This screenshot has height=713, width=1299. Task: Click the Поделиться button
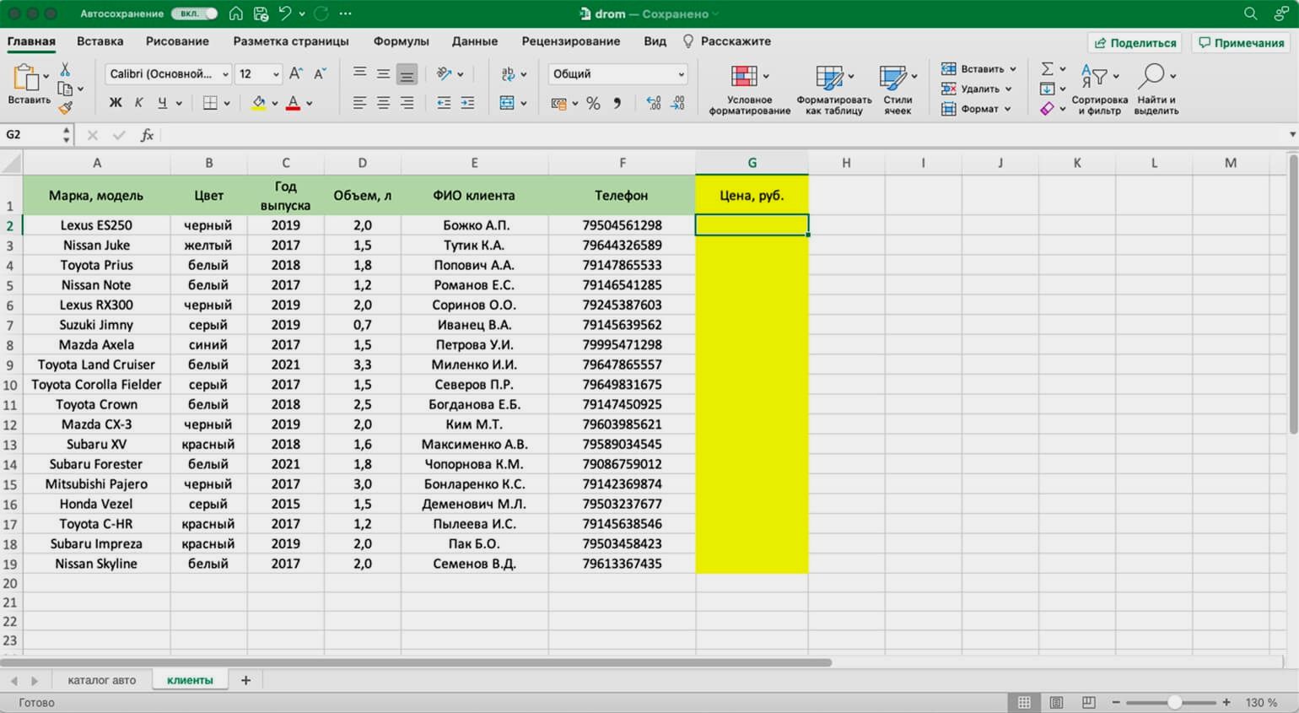pyautogui.click(x=1135, y=43)
